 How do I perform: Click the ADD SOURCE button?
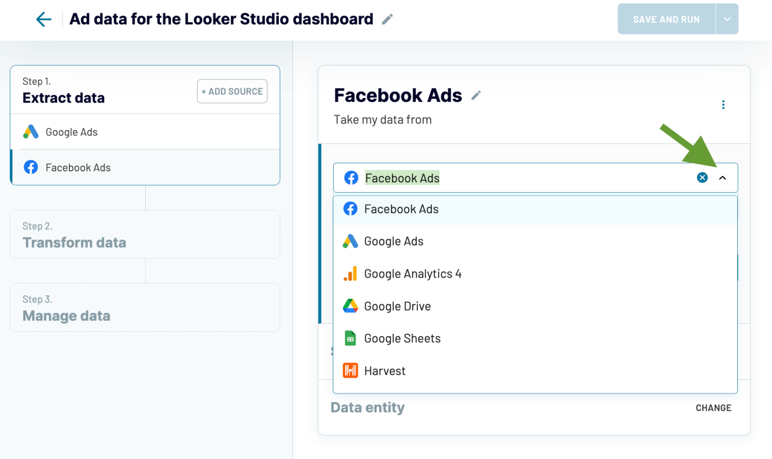point(232,91)
